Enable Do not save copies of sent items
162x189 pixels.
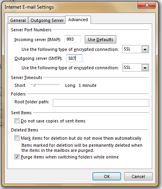[x=17, y=121]
